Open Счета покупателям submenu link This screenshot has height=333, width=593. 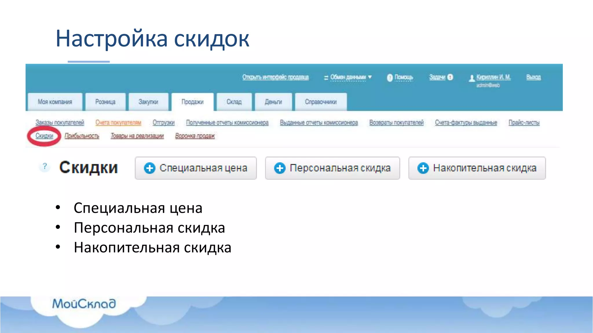[118, 123]
